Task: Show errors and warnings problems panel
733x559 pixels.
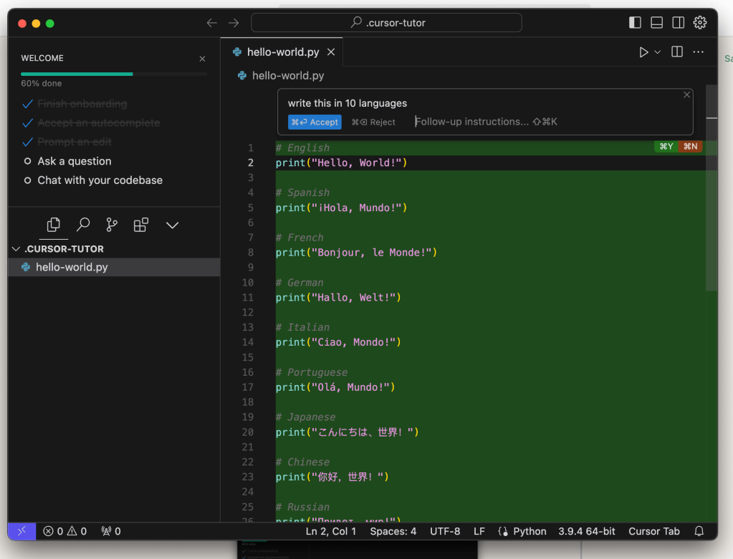Action: 65,531
